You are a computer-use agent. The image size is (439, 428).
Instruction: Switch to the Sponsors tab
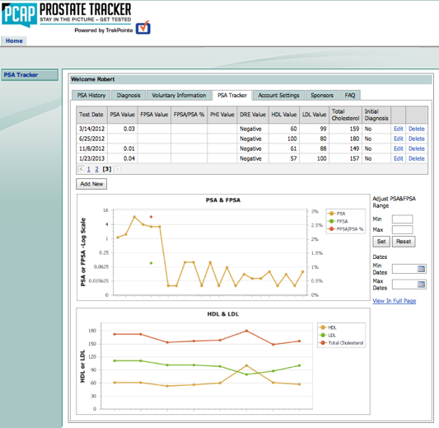tap(322, 96)
